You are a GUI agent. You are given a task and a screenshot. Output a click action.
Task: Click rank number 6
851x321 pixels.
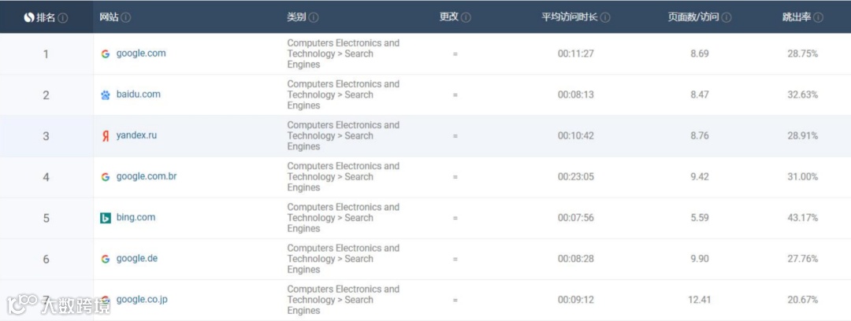click(x=46, y=259)
